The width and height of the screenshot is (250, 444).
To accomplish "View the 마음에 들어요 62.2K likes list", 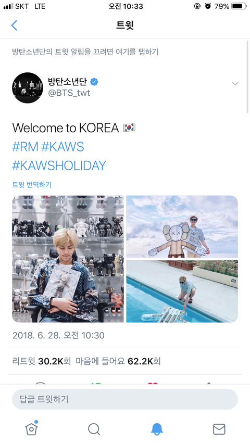I will click(x=118, y=361).
